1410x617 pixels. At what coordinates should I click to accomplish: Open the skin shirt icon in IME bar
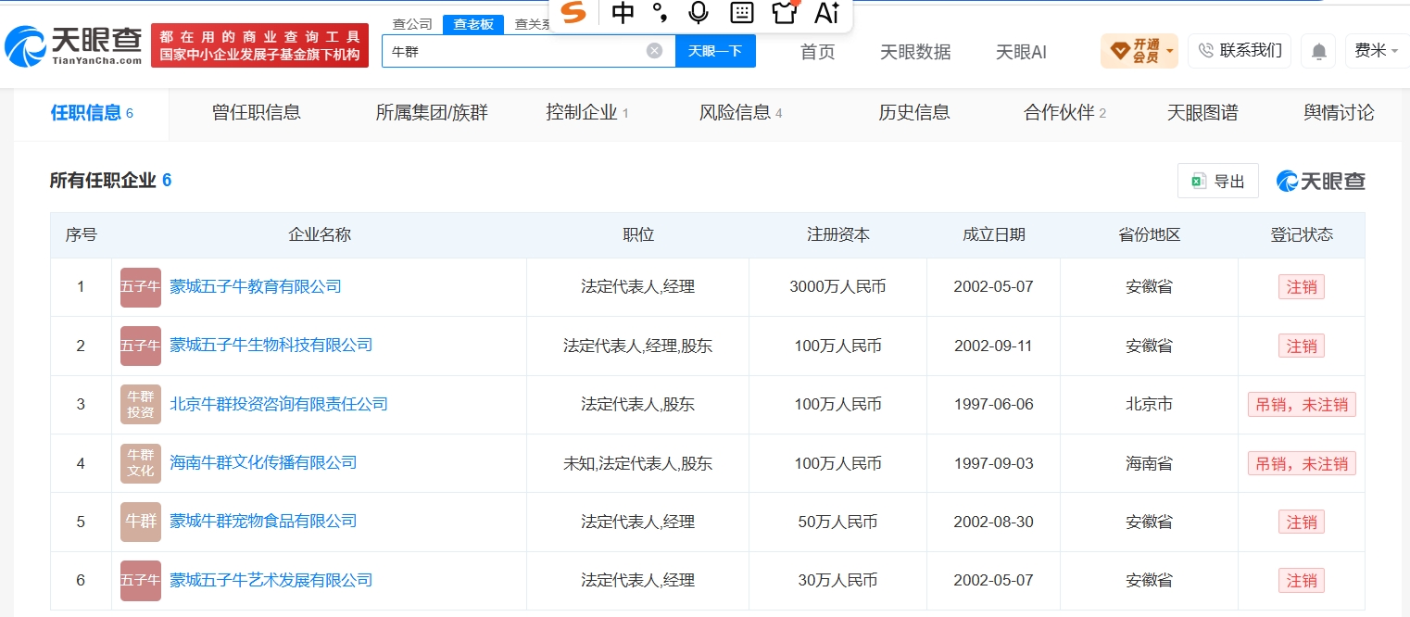tap(785, 12)
